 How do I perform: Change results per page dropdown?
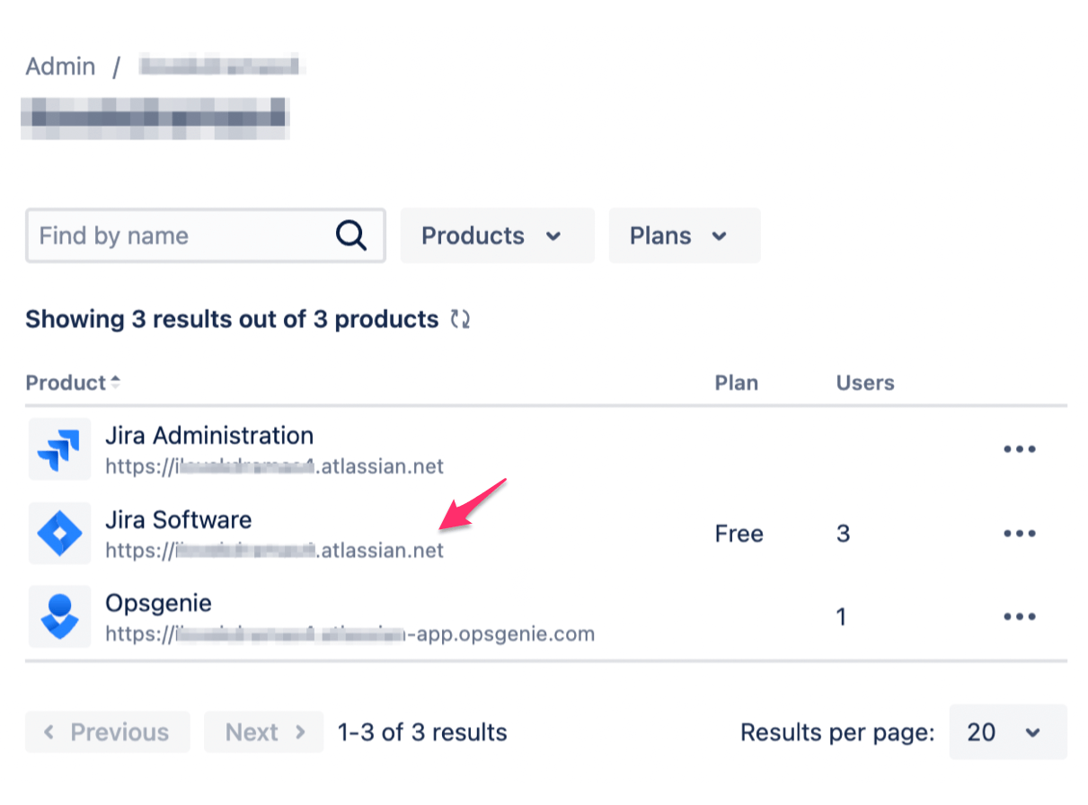pos(1008,732)
